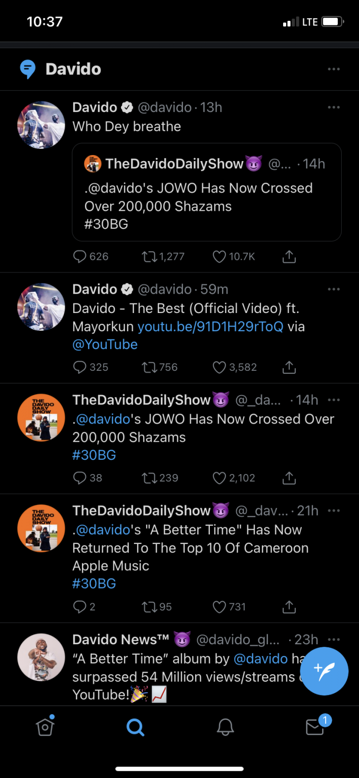Open the Home tab in bottom bar
The height and width of the screenshot is (778, 359).
pos(45,727)
